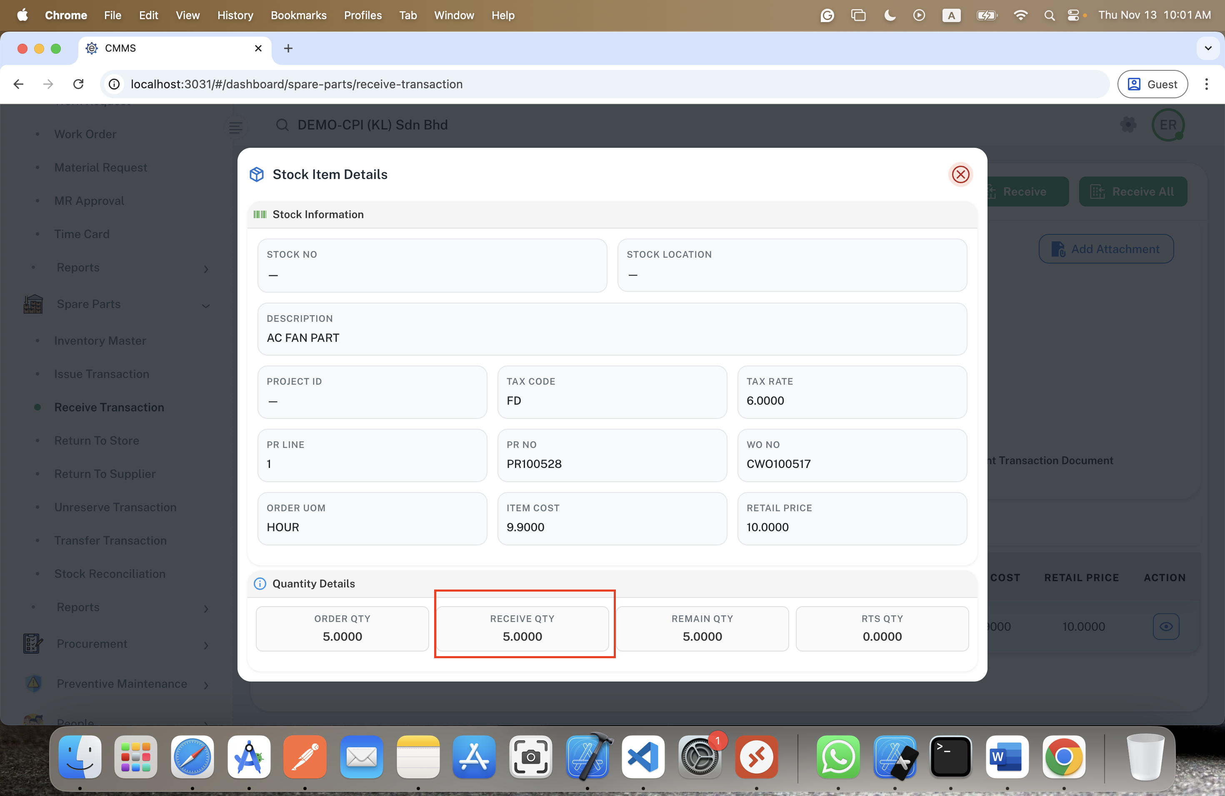Click the Spare Parts warehouse icon
This screenshot has height=796, width=1225.
point(33,304)
